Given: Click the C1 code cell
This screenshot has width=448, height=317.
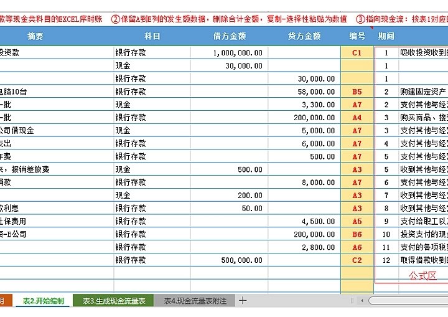Looking at the screenshot, I should [357, 53].
